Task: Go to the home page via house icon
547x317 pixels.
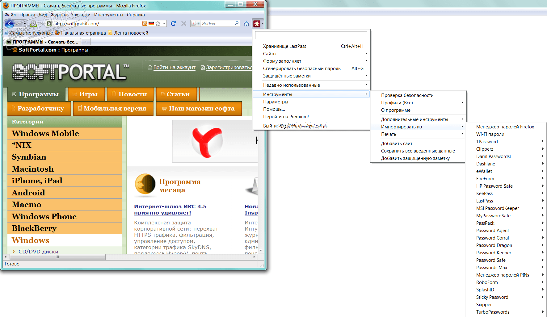Action: pos(246,23)
